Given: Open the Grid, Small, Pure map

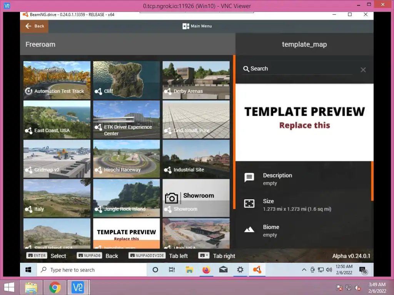Looking at the screenshot, I should [x=196, y=119].
